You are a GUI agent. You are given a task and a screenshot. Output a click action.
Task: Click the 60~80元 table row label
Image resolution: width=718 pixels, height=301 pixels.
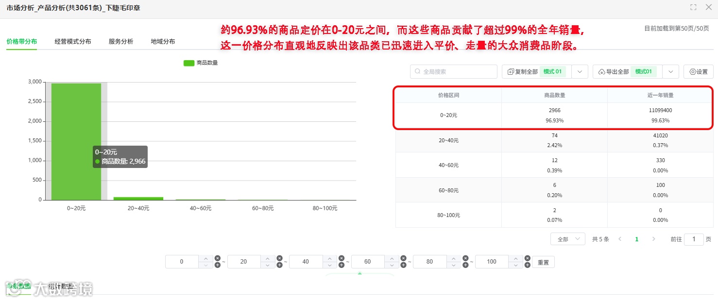(448, 190)
